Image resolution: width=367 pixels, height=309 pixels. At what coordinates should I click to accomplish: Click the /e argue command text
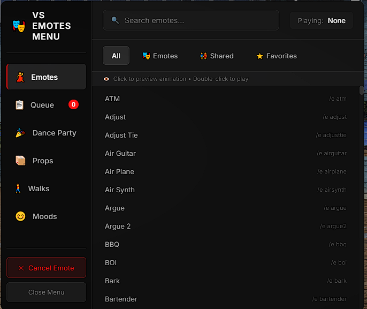[x=335, y=208]
